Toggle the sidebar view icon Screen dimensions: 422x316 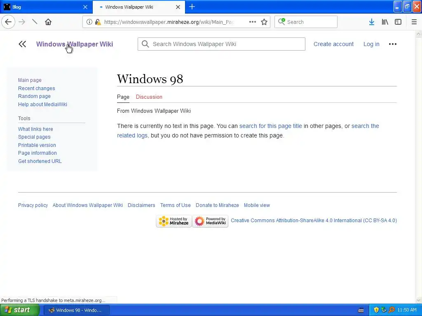(x=398, y=22)
